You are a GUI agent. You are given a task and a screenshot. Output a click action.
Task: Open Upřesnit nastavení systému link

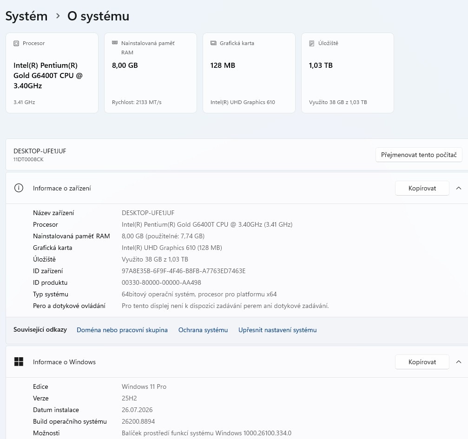click(x=277, y=330)
